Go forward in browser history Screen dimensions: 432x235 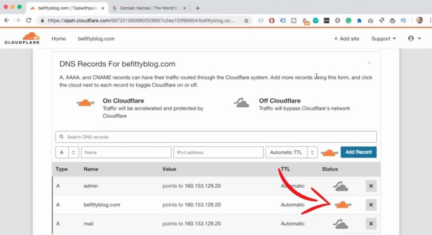[x=18, y=20]
